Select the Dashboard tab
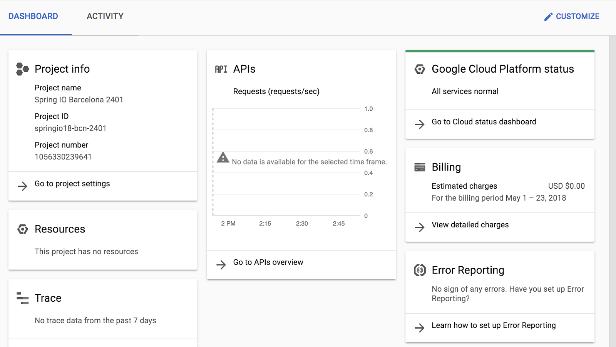The height and width of the screenshot is (347, 616). (33, 16)
